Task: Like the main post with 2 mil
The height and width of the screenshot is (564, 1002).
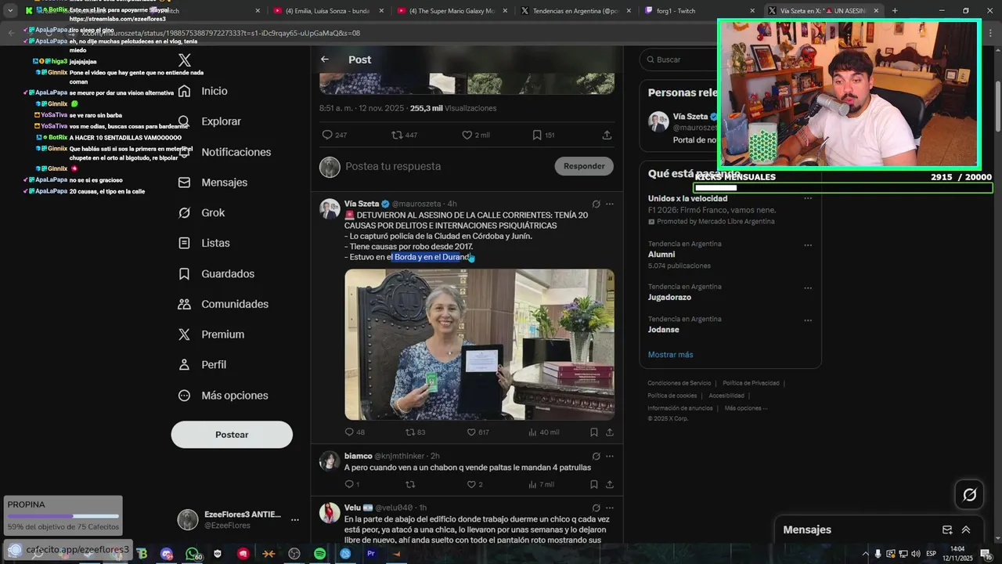Action: (467, 135)
